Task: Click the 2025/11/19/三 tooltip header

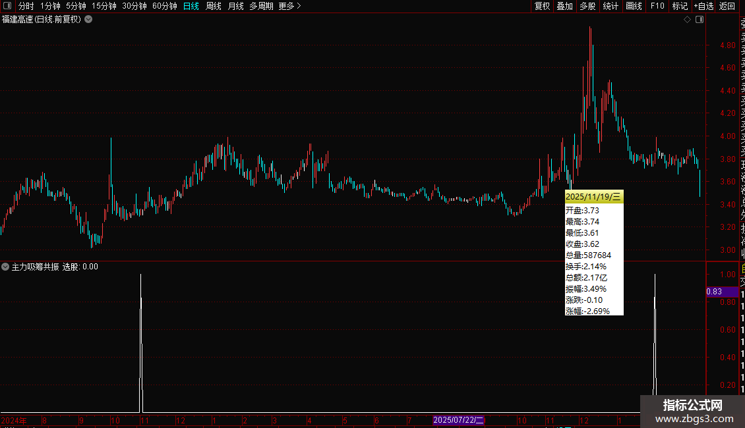Action: coord(593,196)
